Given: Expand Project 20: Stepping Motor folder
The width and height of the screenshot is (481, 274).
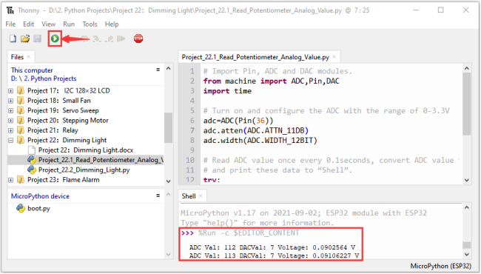Looking at the screenshot, I should coord(11,121).
